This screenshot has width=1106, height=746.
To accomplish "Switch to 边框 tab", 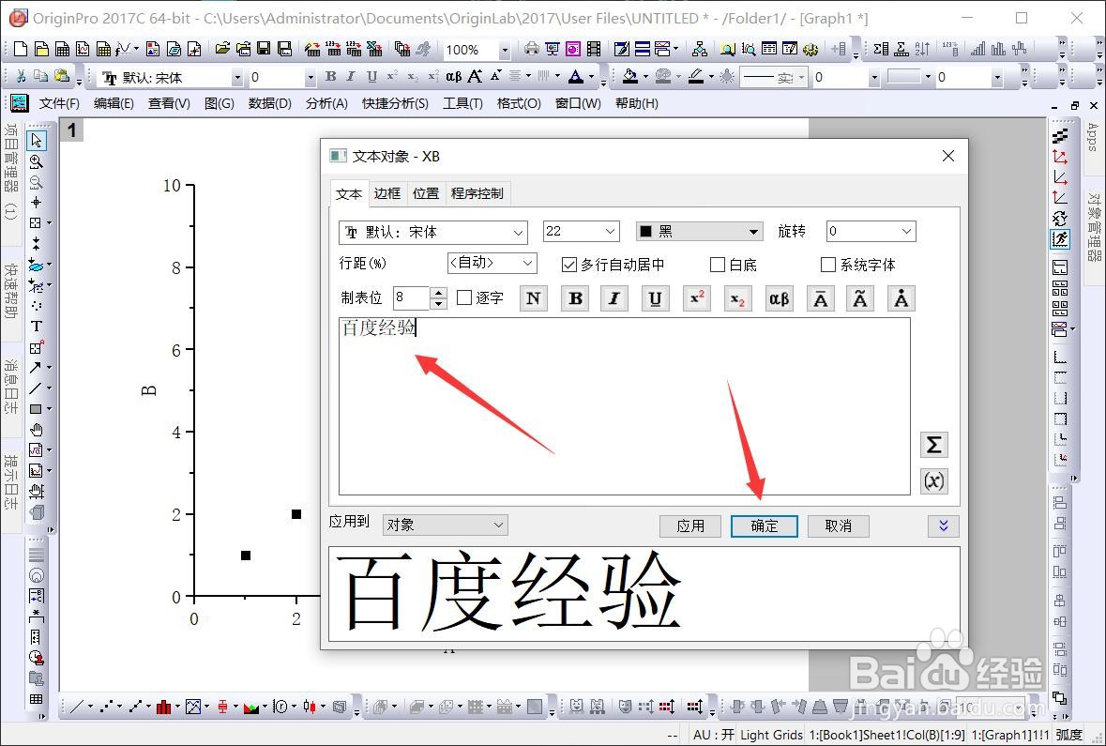I will coord(387,193).
